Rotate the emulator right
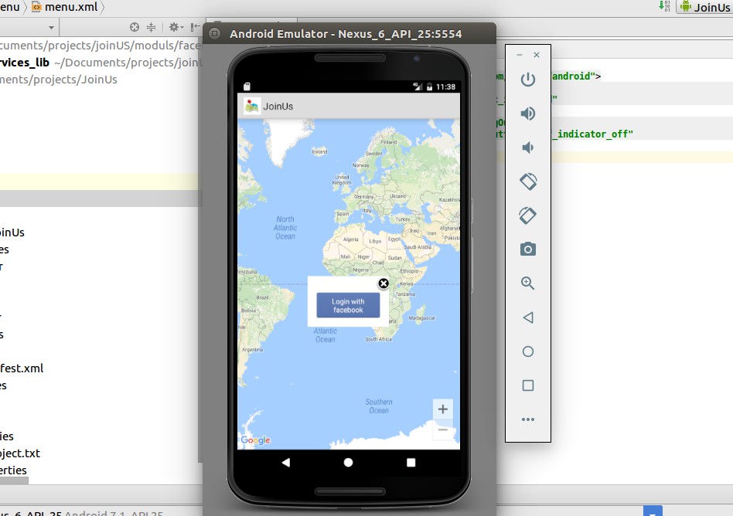Viewport: 733px width, 516px height. click(x=528, y=216)
